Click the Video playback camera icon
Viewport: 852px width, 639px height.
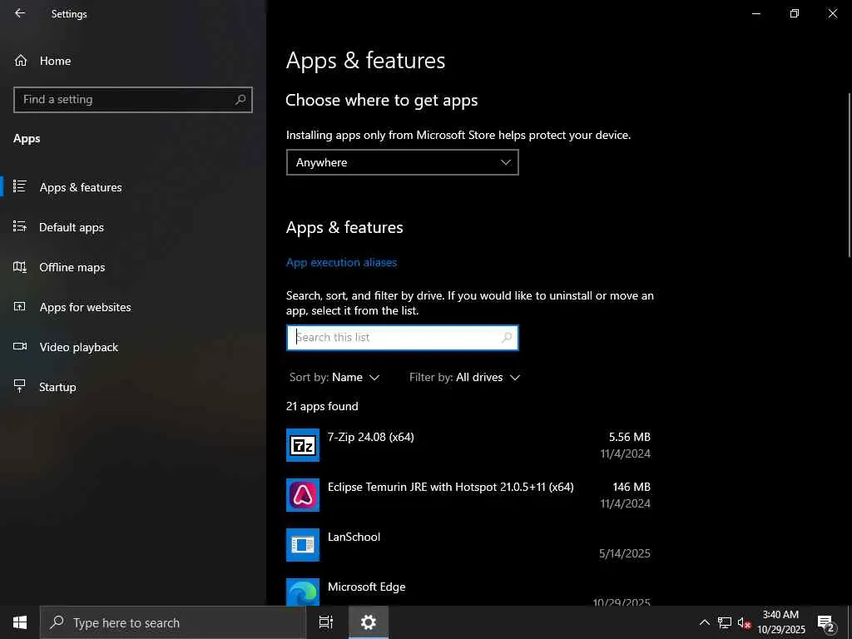[x=20, y=346]
